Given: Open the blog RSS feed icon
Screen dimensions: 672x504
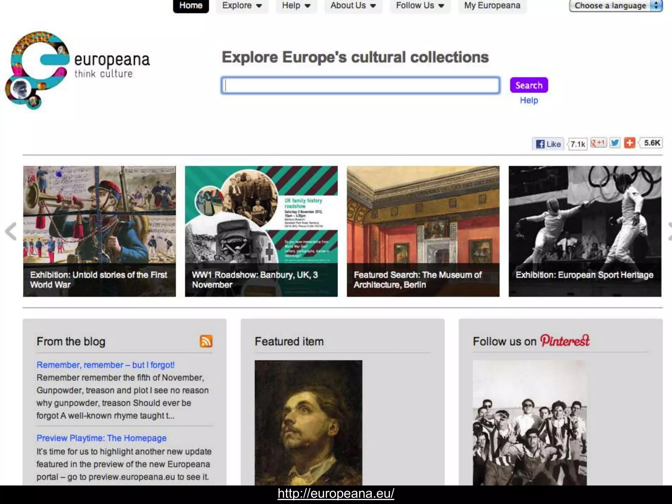Looking at the screenshot, I should (x=206, y=341).
